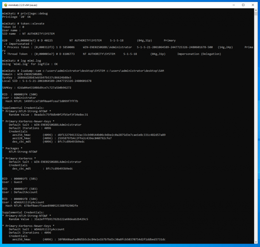Click the Administrator NTLM hash 1499fcca710f0aa4fcea73d099f7ff7b
The height and width of the screenshot is (247, 260).
pos(51,101)
